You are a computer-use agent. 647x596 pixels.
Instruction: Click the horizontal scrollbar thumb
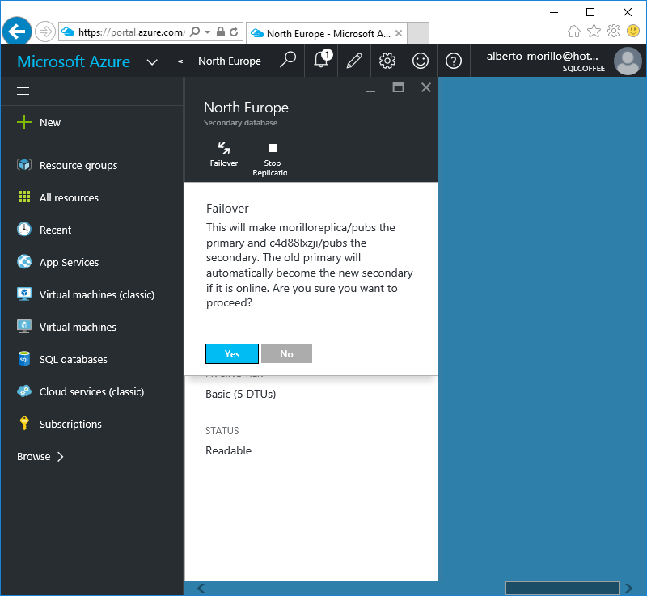(562, 588)
